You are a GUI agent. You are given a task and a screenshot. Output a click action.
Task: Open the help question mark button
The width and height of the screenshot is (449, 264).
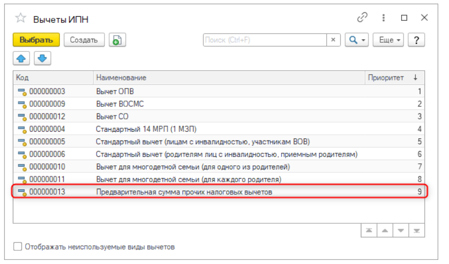coord(416,40)
